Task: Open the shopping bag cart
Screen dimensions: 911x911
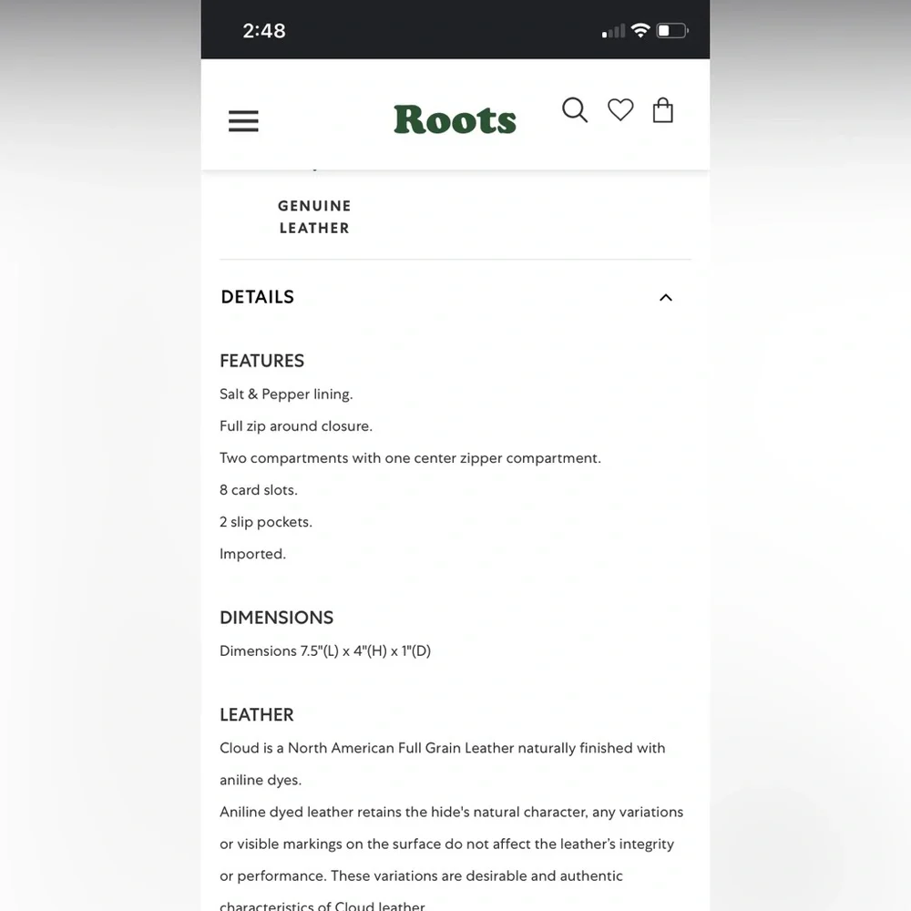Action: click(x=663, y=110)
